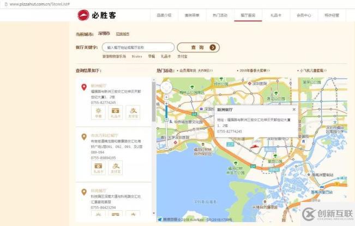This screenshot has height=226, width=355.
Task: Filter by the first shopping keyword under the search box
Action: click(x=114, y=56)
